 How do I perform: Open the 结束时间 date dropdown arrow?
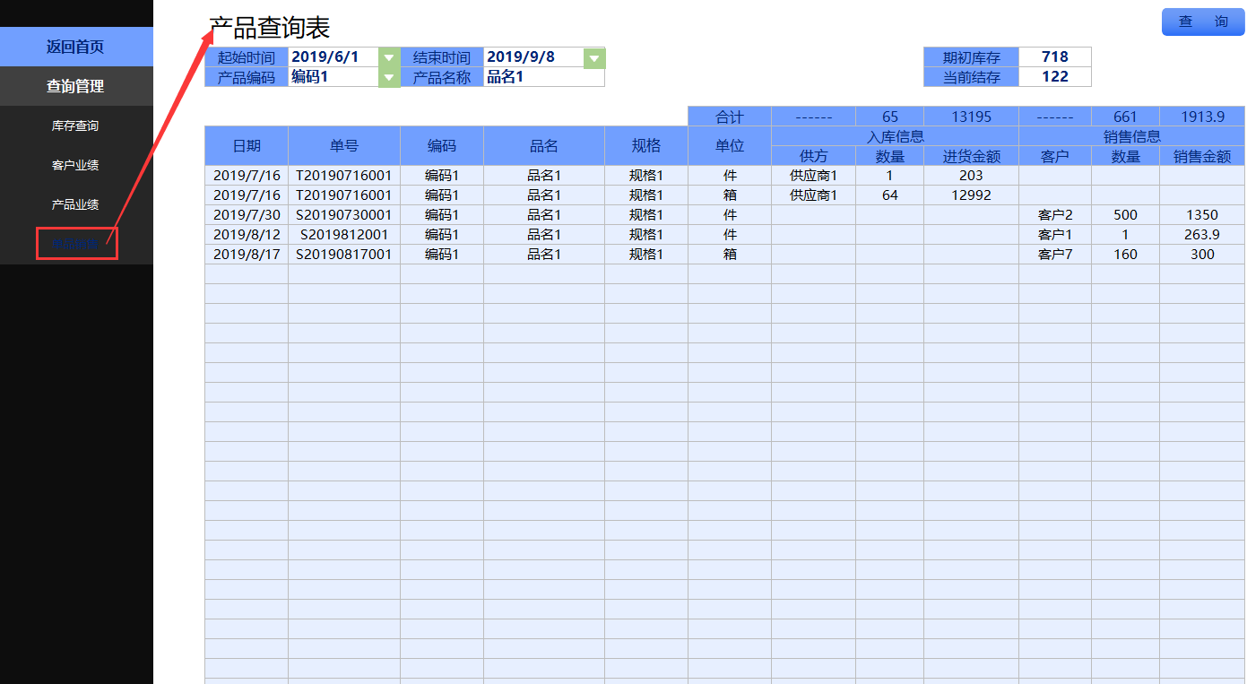click(593, 57)
